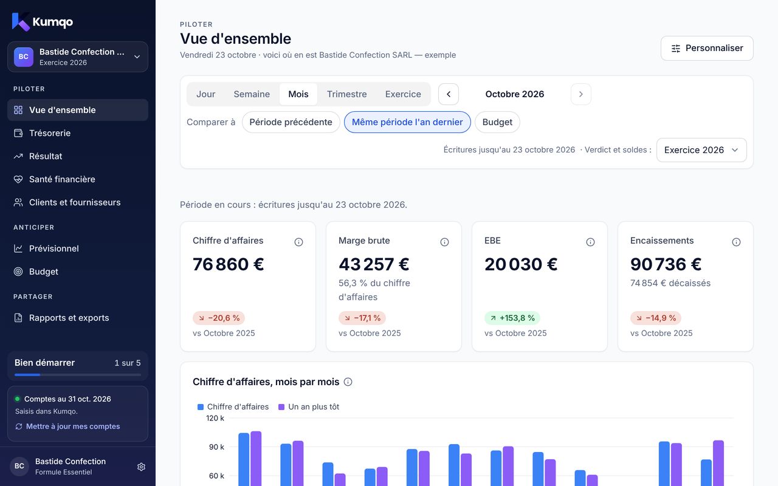The height and width of the screenshot is (486, 778).
Task: Show info for Encaissements card
Action: (x=736, y=242)
